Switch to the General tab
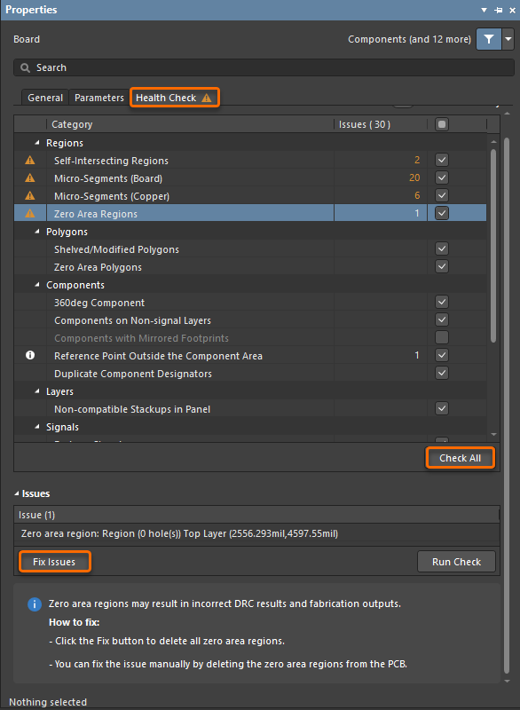 pos(45,98)
